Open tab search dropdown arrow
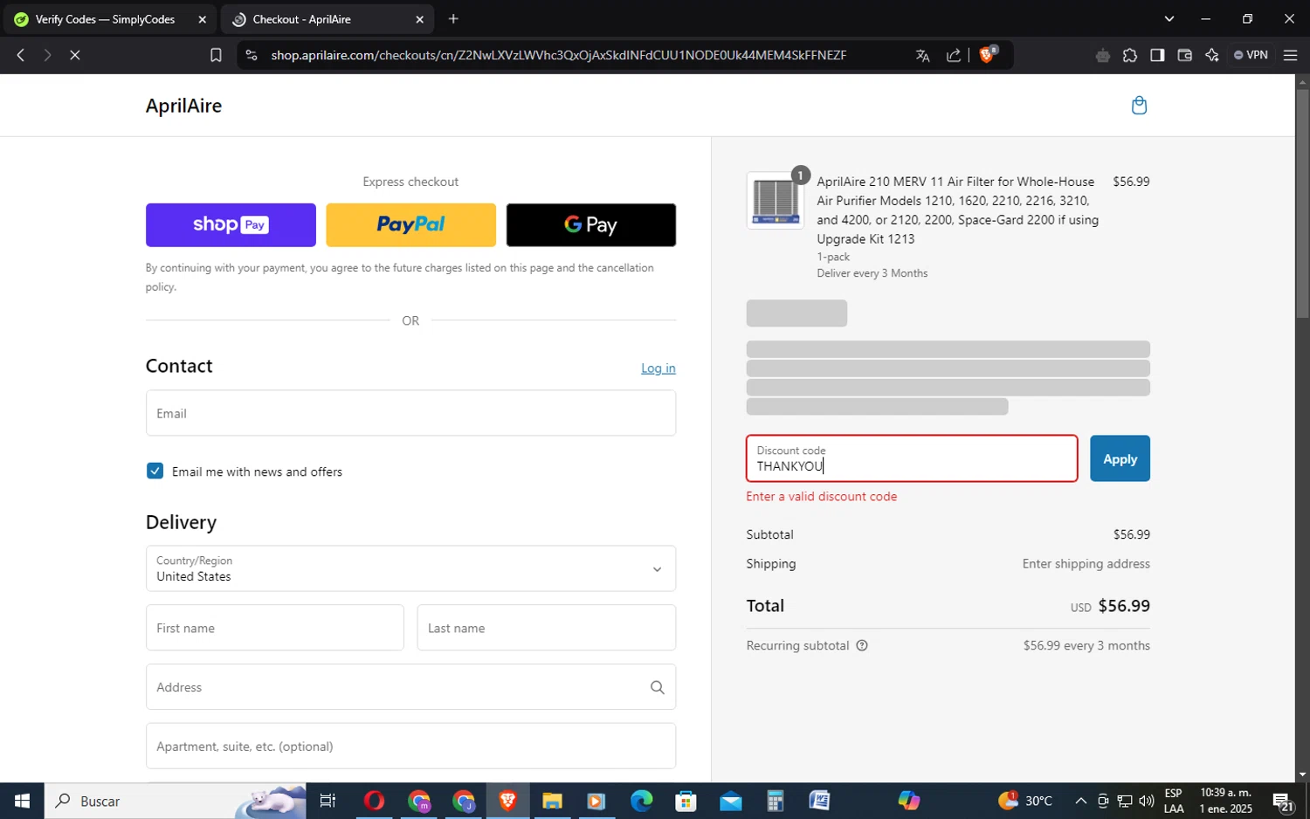Image resolution: width=1310 pixels, height=819 pixels. pos(1169,19)
